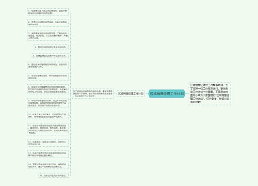Screen dimensions: 258x186
Task: Select the node numbered 1
Action: (48, 12)
